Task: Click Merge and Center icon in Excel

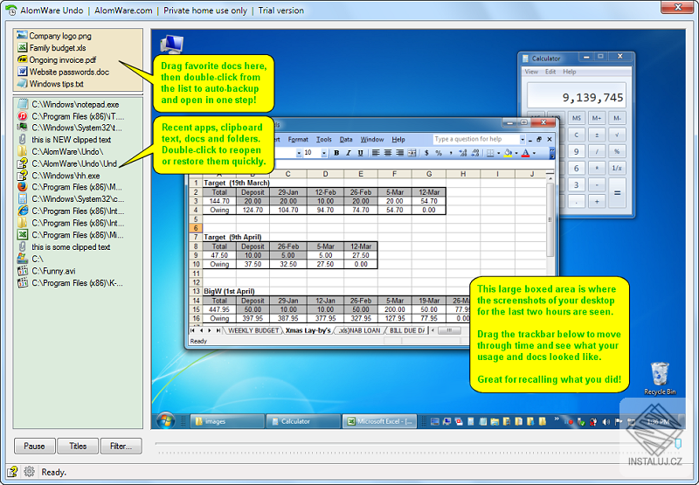Action: click(412, 153)
